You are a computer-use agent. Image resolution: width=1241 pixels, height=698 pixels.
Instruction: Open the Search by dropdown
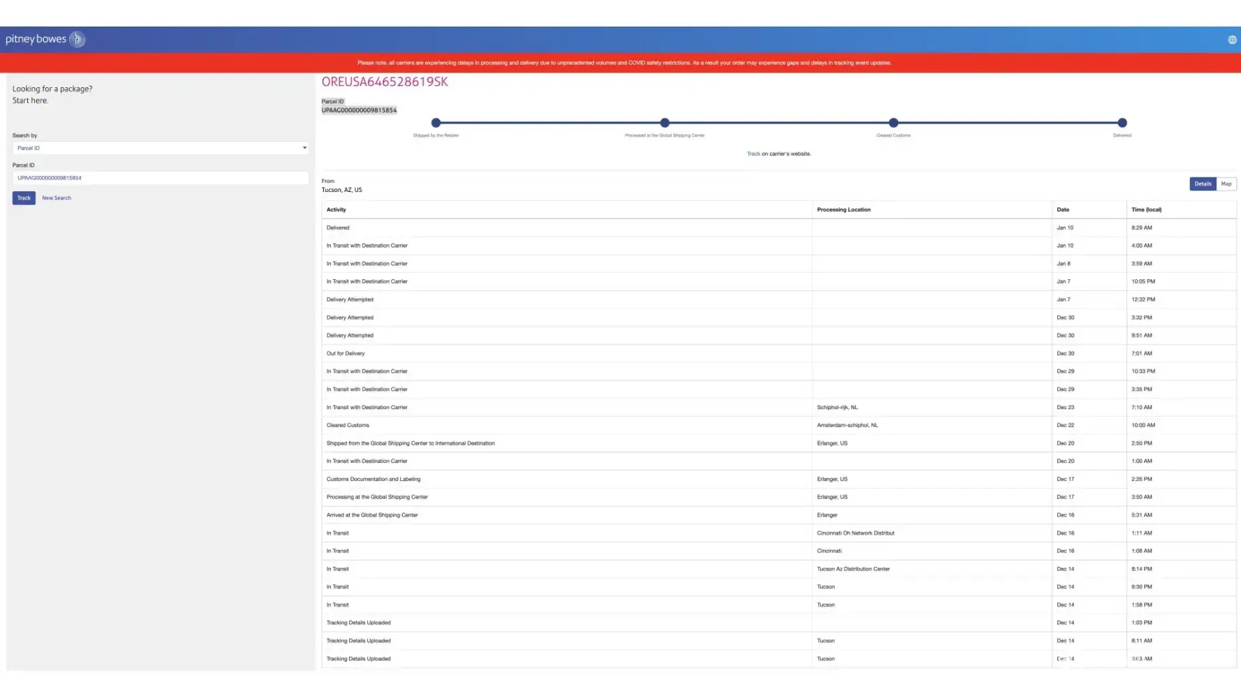click(x=160, y=148)
